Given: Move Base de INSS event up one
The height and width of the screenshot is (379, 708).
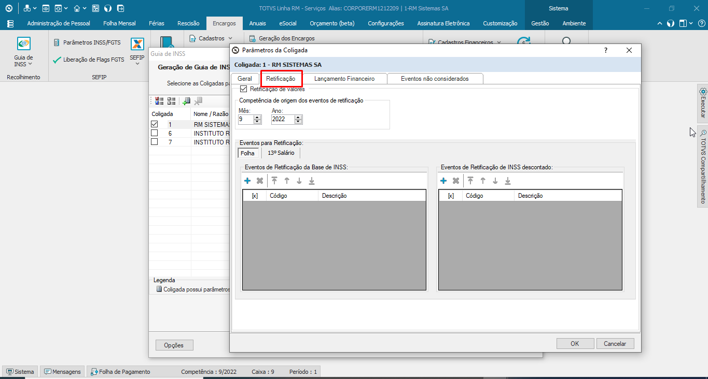Looking at the screenshot, I should (x=287, y=181).
